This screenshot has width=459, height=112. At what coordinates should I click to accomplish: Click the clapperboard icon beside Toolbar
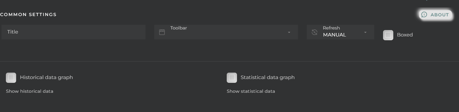click(162, 32)
